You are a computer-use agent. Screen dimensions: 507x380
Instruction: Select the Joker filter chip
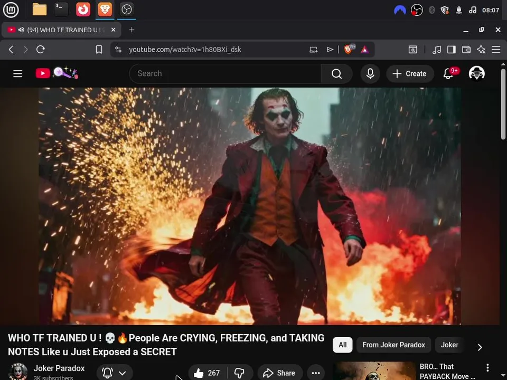(449, 345)
